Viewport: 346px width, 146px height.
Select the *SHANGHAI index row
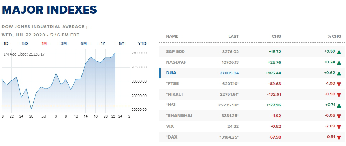pyautogui.click(x=252, y=116)
